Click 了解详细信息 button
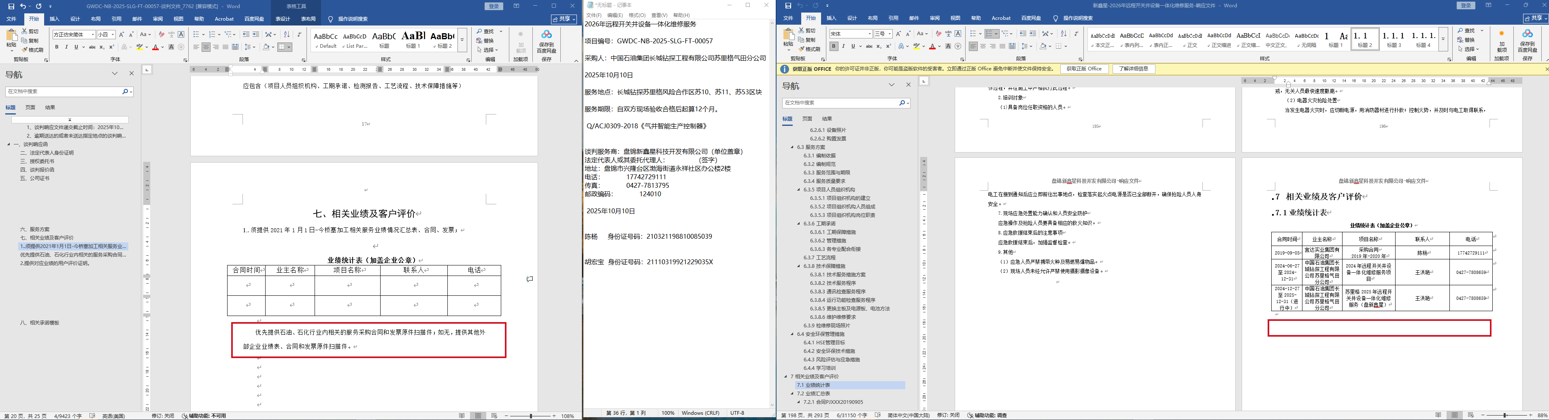This screenshot has height=420, width=1549. [x=1134, y=69]
